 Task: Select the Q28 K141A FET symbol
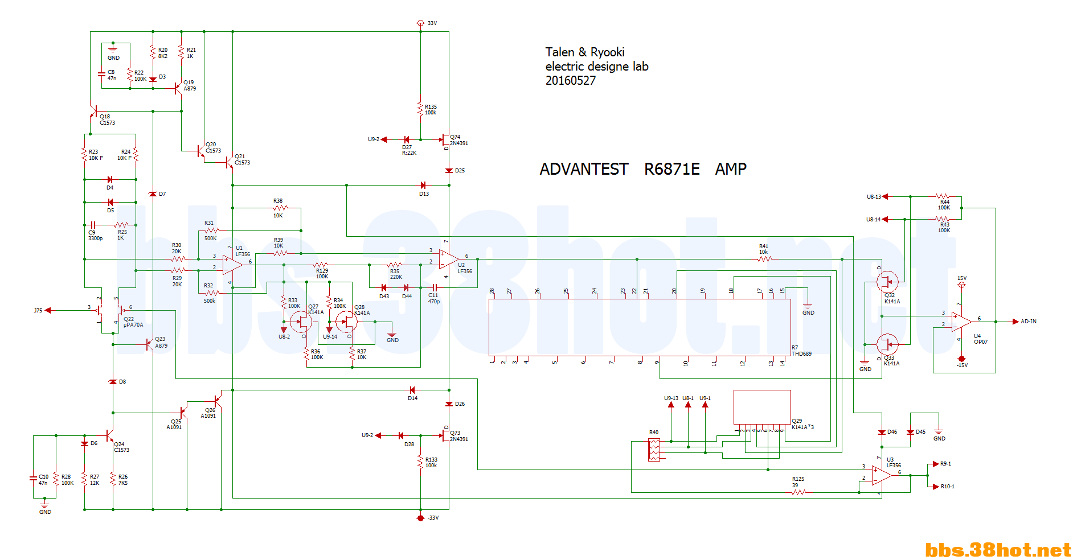[x=346, y=322]
